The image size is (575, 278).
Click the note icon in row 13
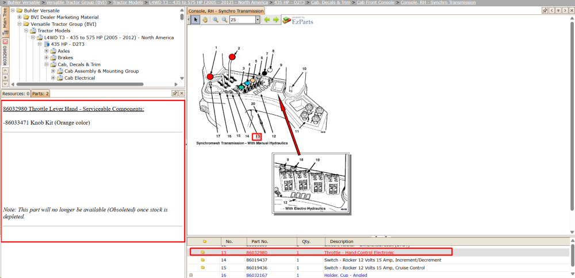(202, 252)
